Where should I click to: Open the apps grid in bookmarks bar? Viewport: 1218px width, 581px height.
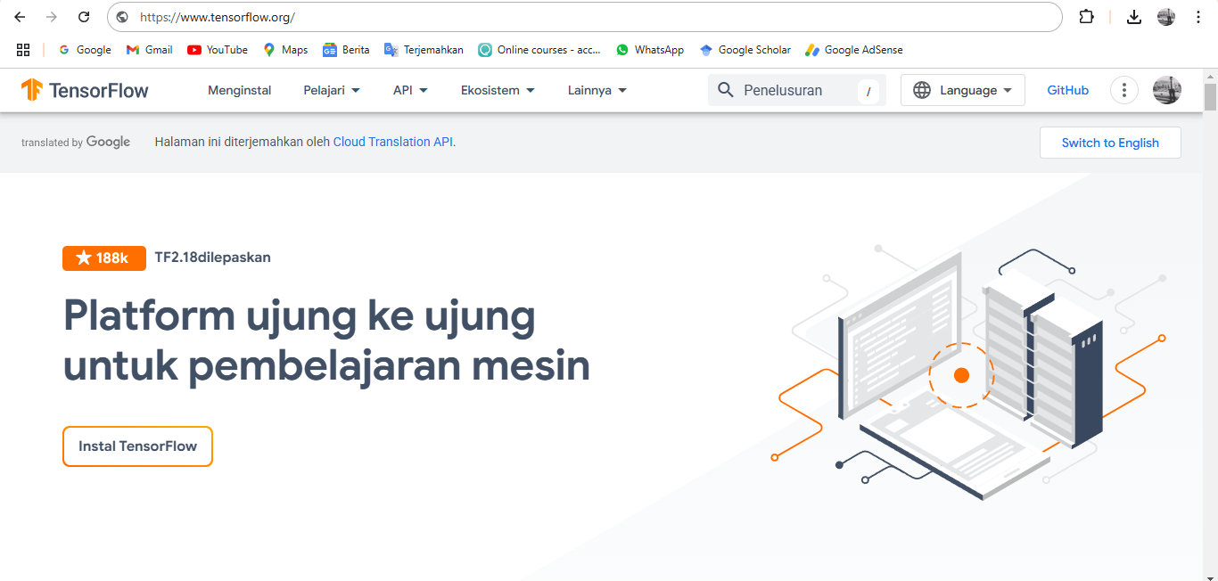pyautogui.click(x=23, y=50)
